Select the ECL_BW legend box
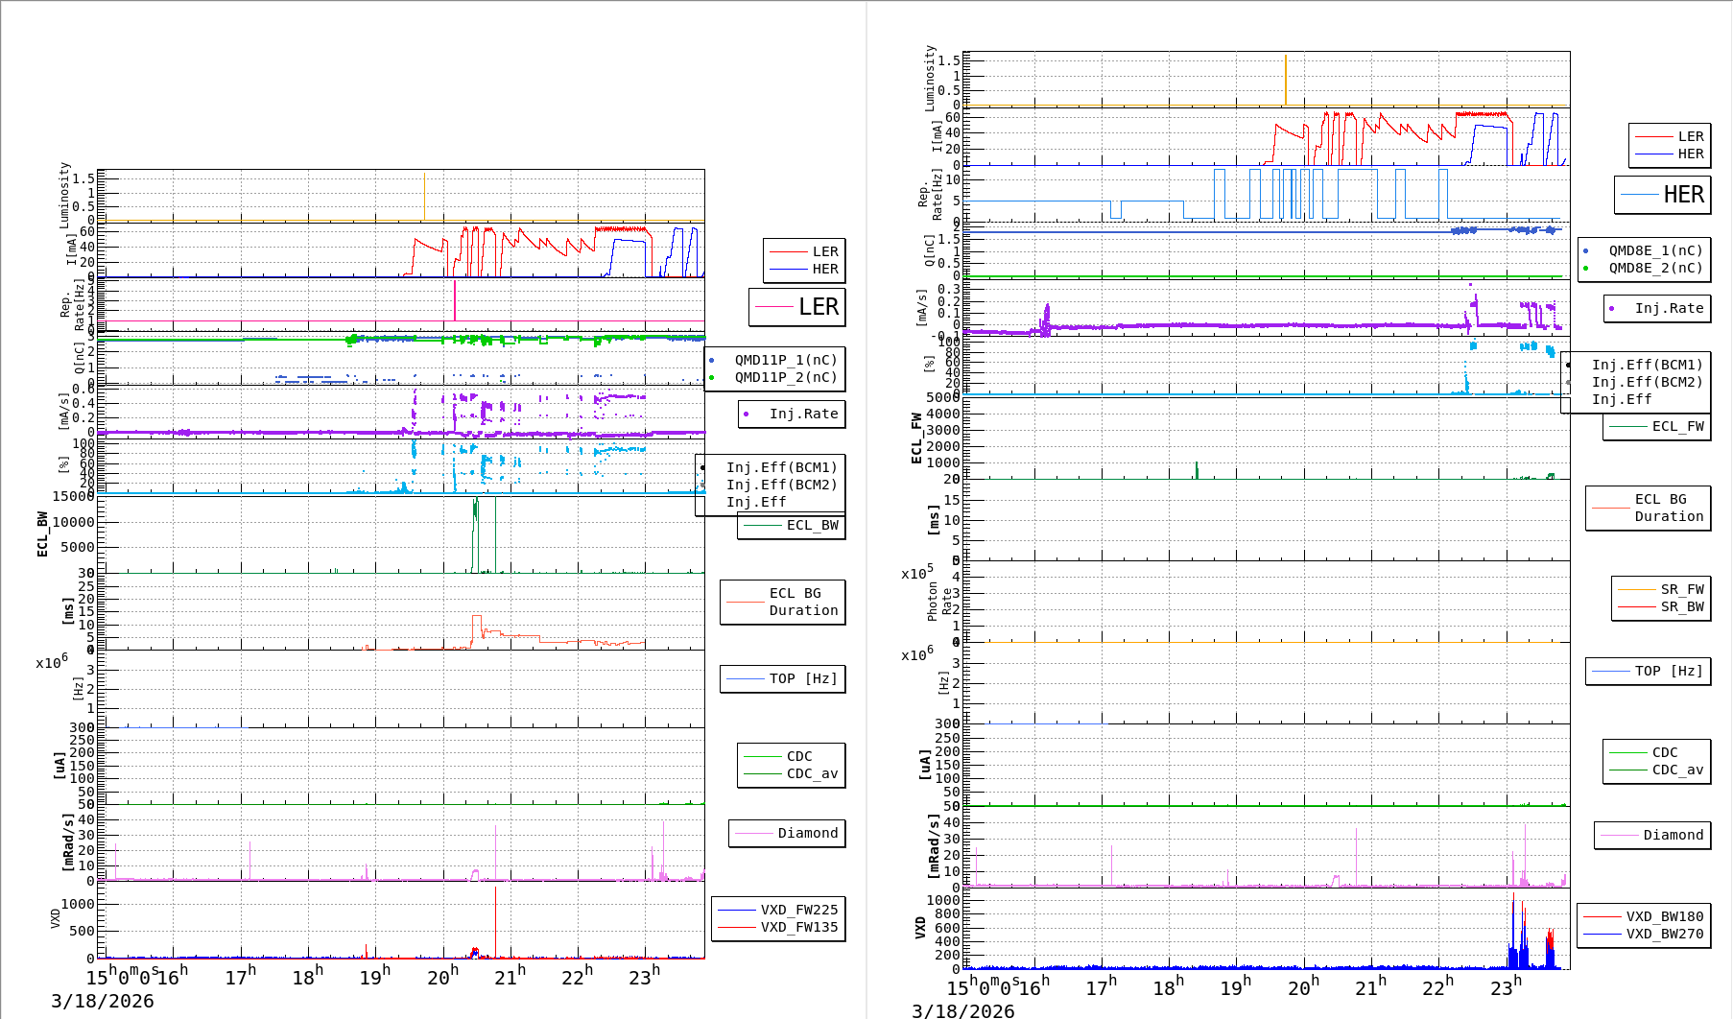This screenshot has height=1019, width=1733. (792, 525)
